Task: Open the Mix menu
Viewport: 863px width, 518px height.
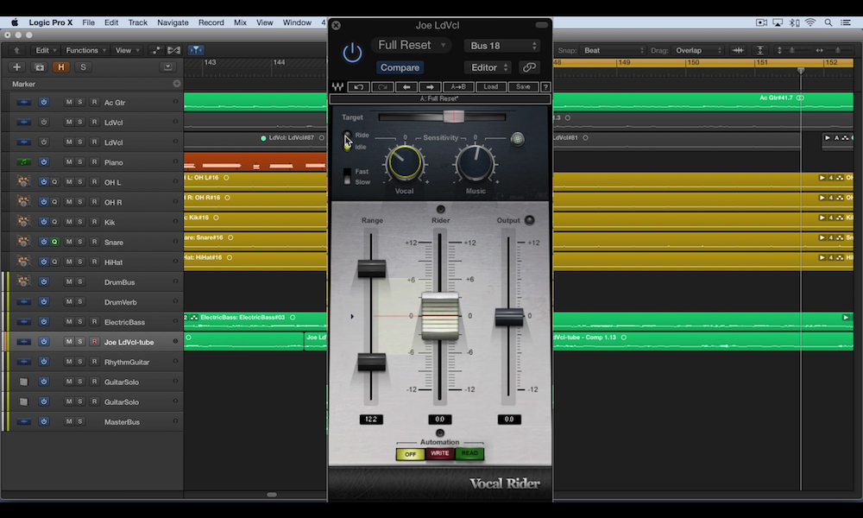Action: 240,22
